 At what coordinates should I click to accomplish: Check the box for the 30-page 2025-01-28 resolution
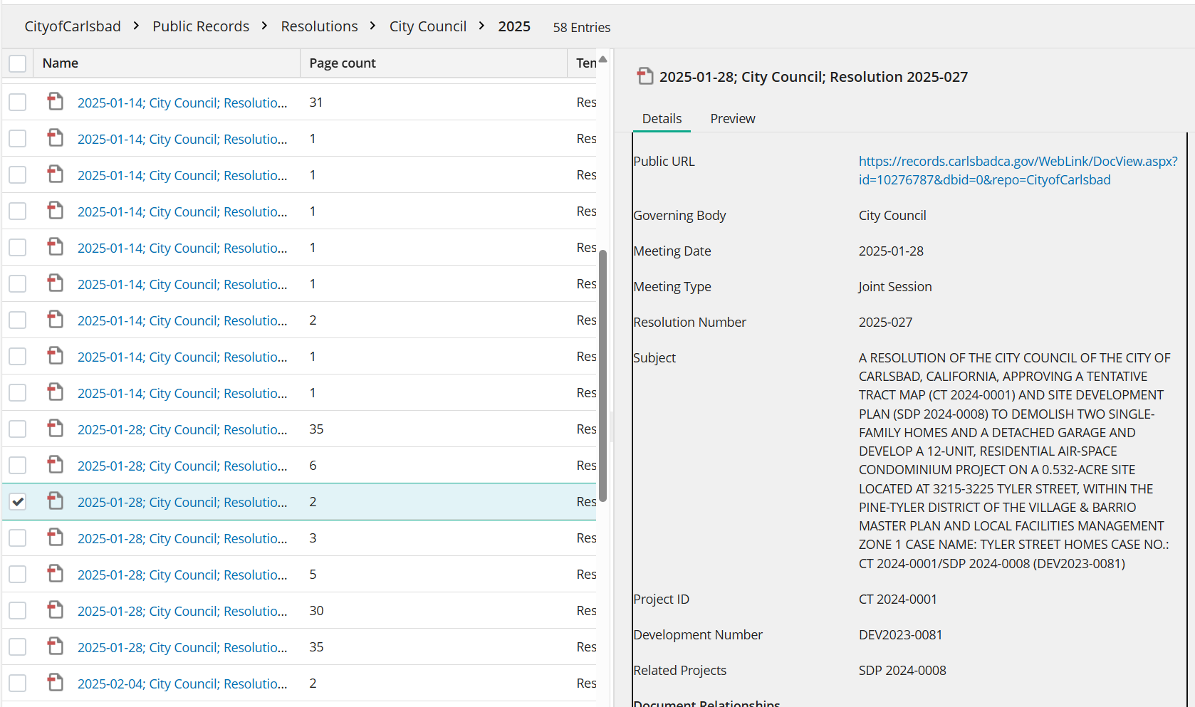18,611
